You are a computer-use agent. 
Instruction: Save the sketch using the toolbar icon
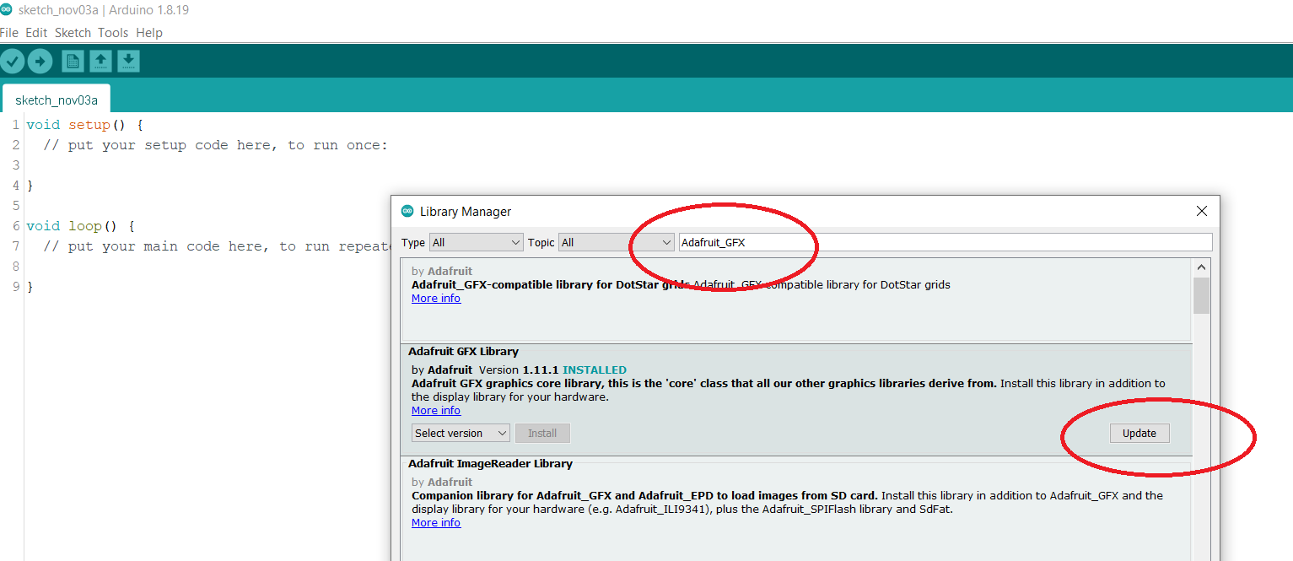coord(128,60)
